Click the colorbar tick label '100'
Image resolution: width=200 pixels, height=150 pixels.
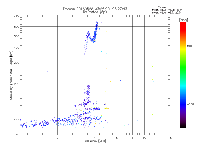[189, 46]
